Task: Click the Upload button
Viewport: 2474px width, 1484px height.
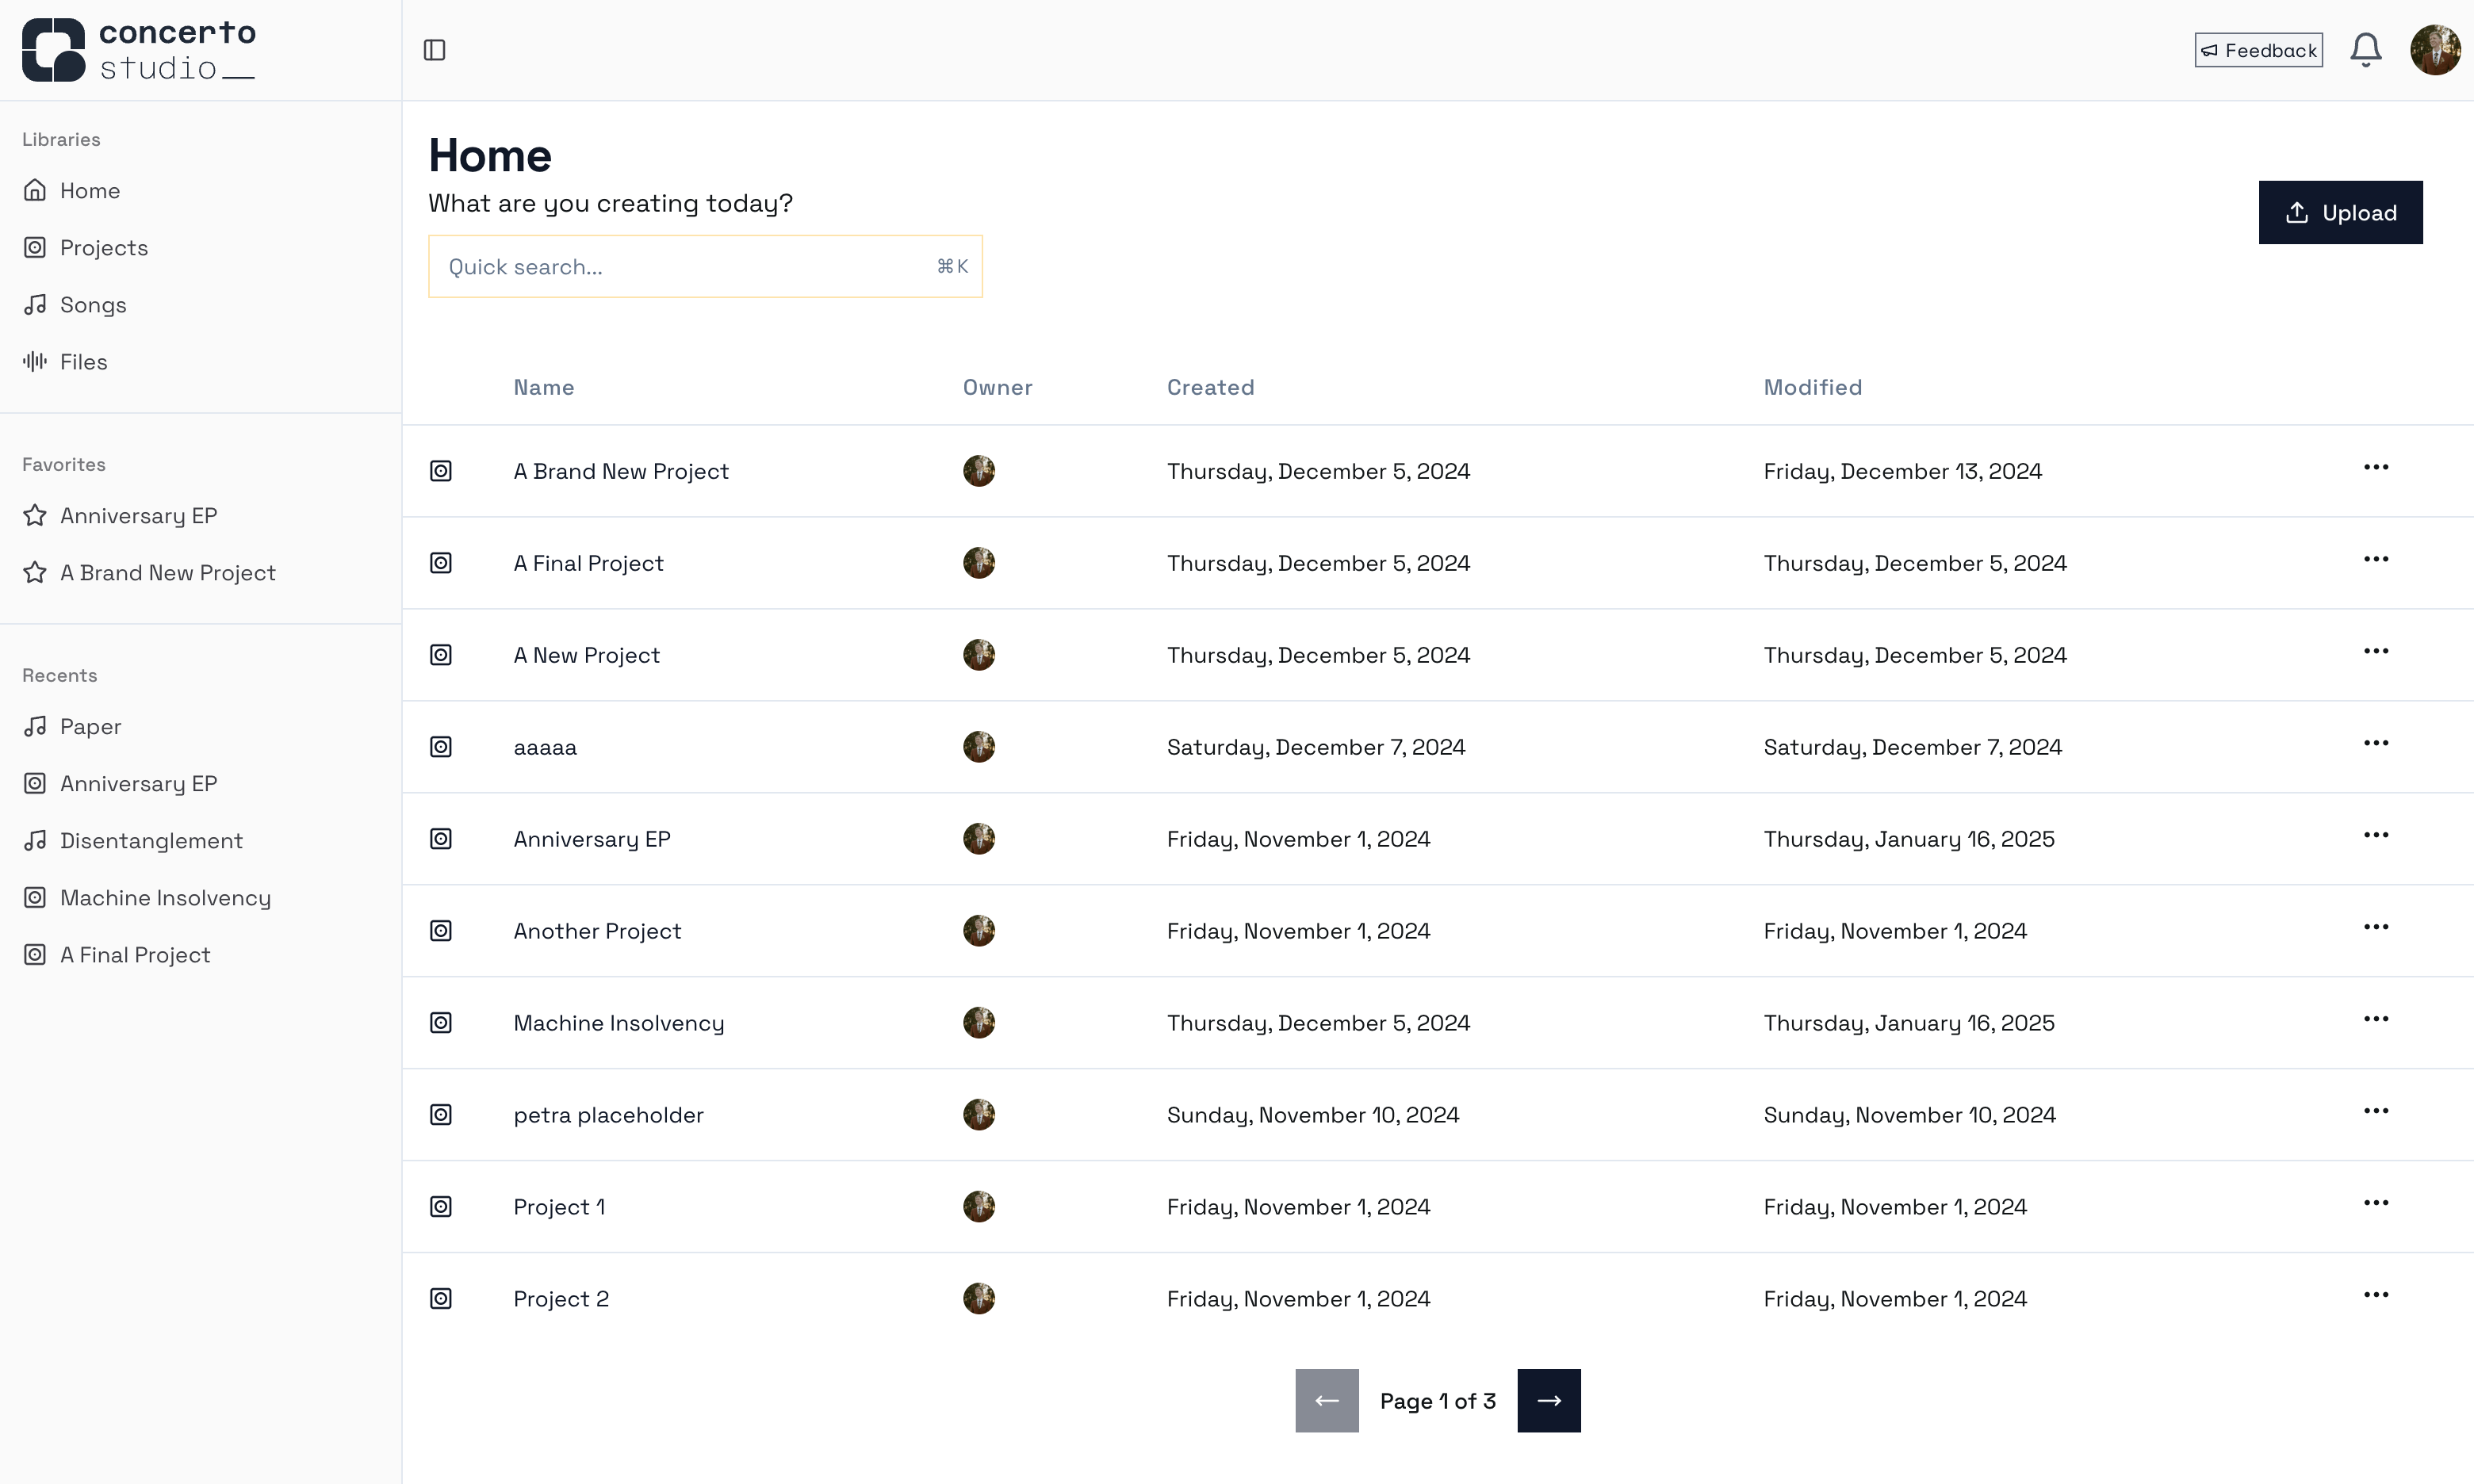Action: 2340,212
